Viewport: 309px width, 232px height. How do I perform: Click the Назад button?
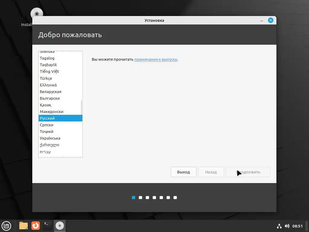211,172
